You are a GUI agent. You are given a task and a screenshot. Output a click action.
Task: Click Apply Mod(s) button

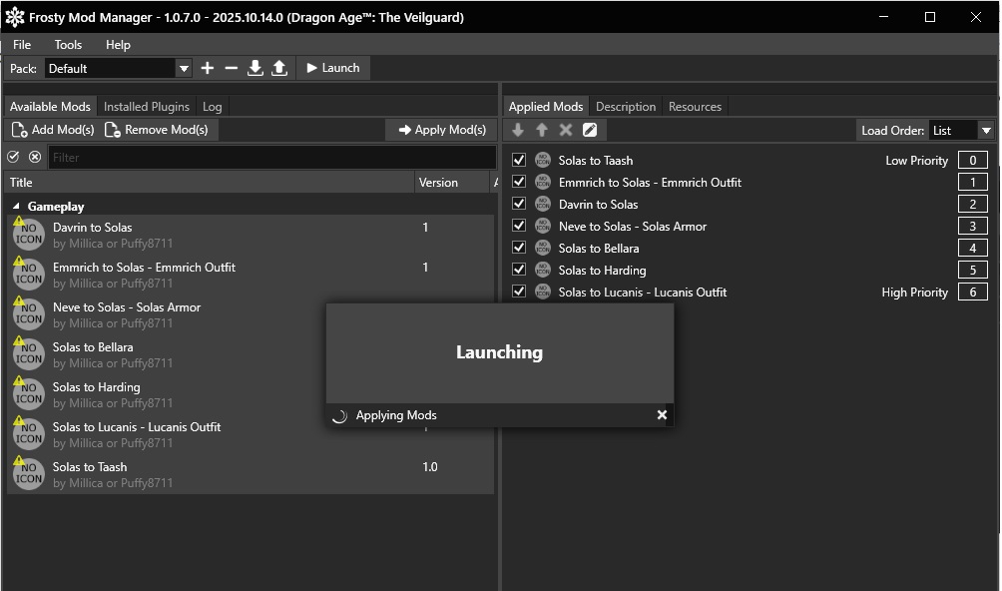[442, 130]
